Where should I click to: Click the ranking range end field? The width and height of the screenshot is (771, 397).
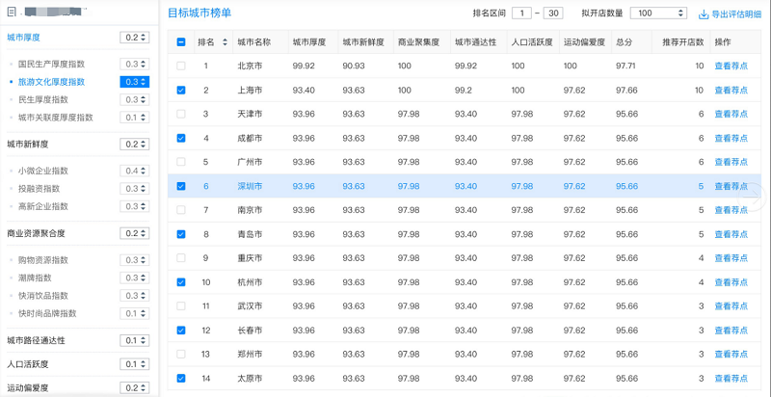tap(553, 13)
